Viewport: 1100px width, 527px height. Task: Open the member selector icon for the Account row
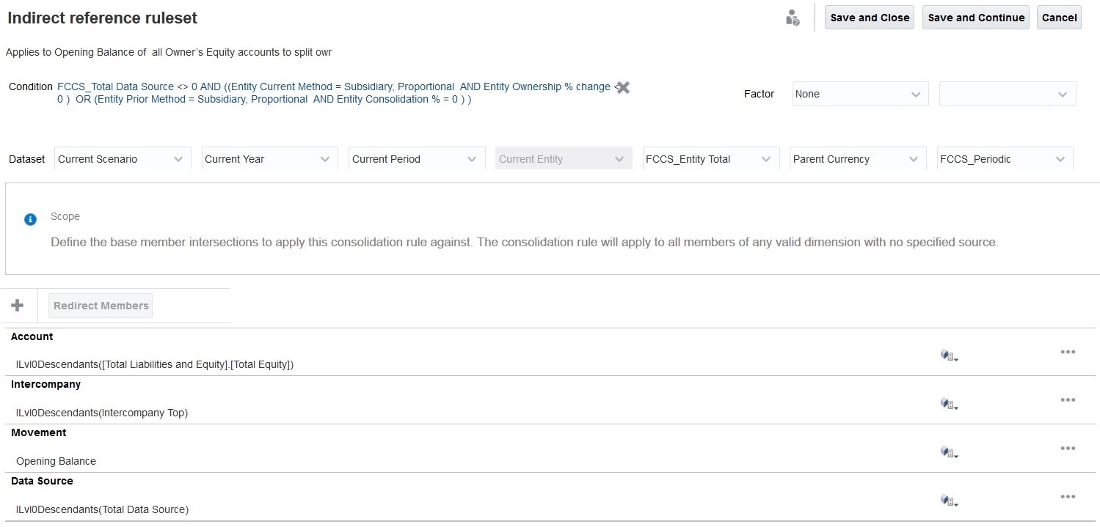[949, 355]
